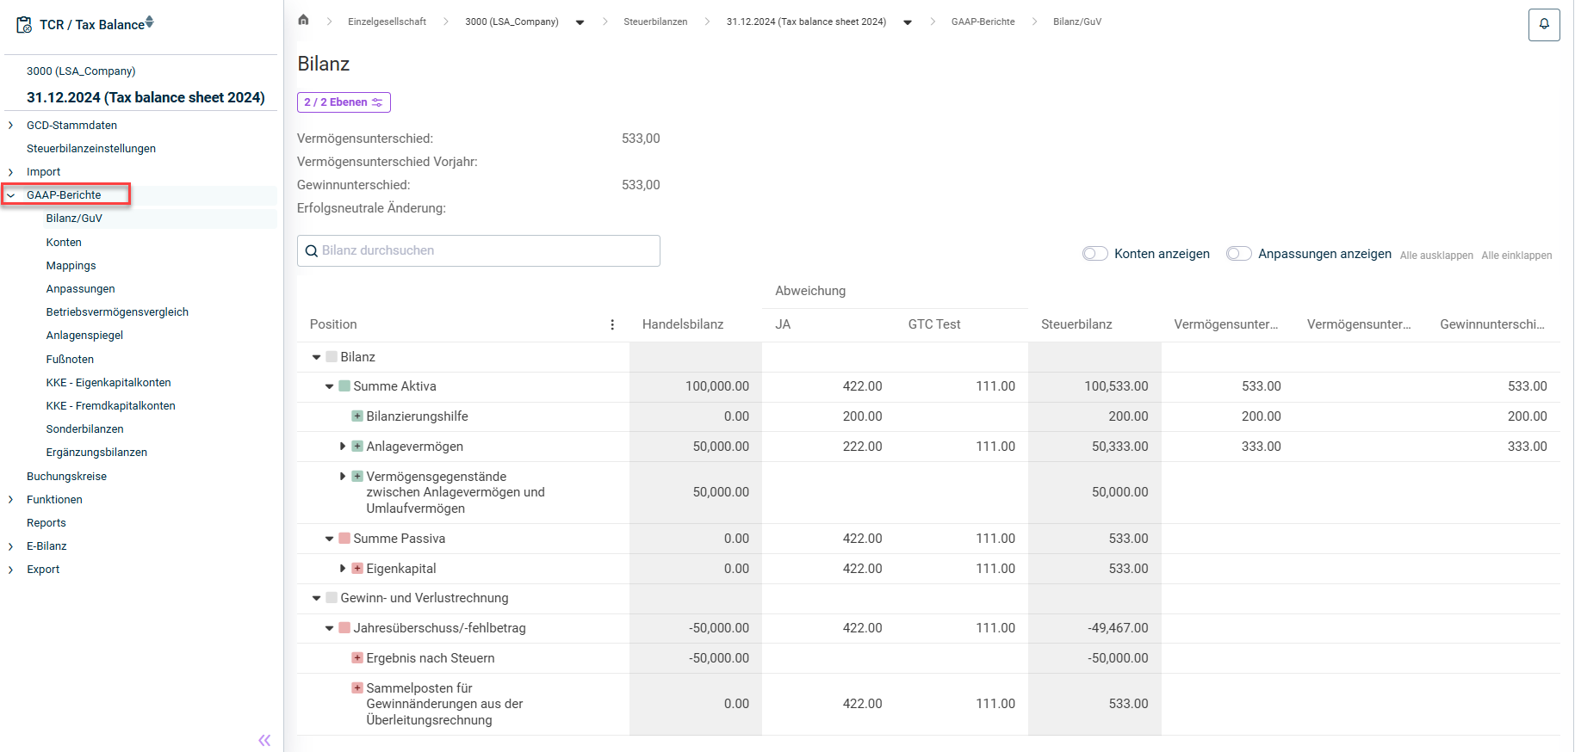Open Position column options menu

pos(612,324)
